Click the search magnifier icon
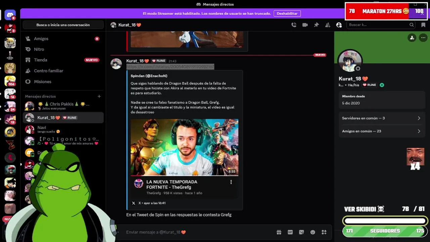 click(412, 25)
